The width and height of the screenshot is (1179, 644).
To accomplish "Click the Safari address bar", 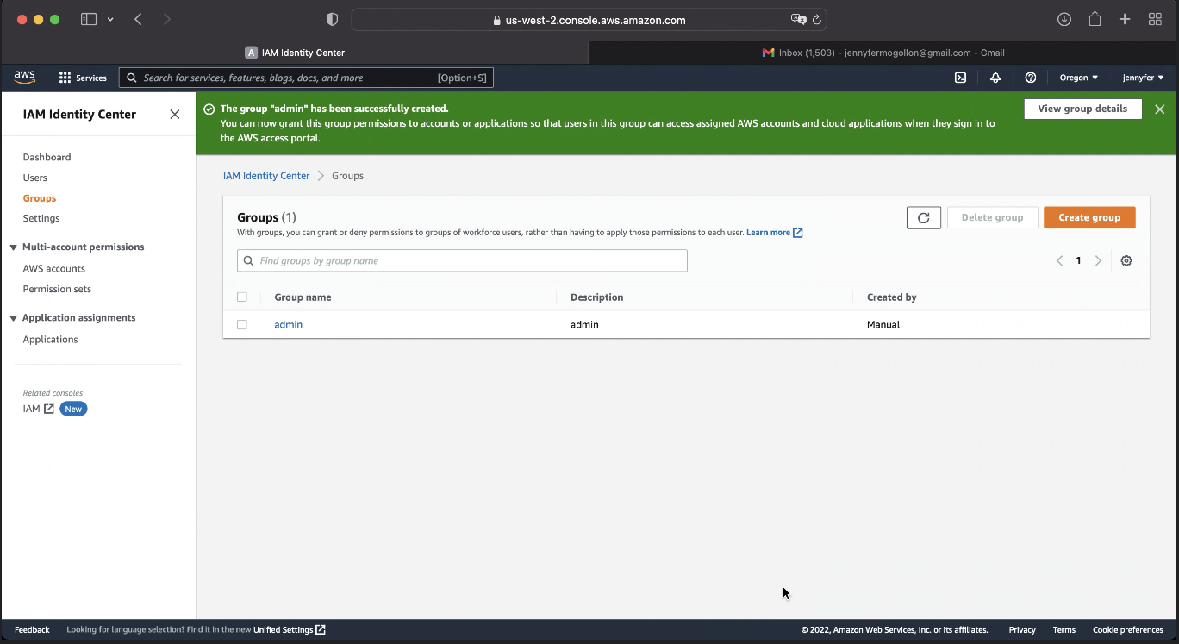I will [589, 20].
